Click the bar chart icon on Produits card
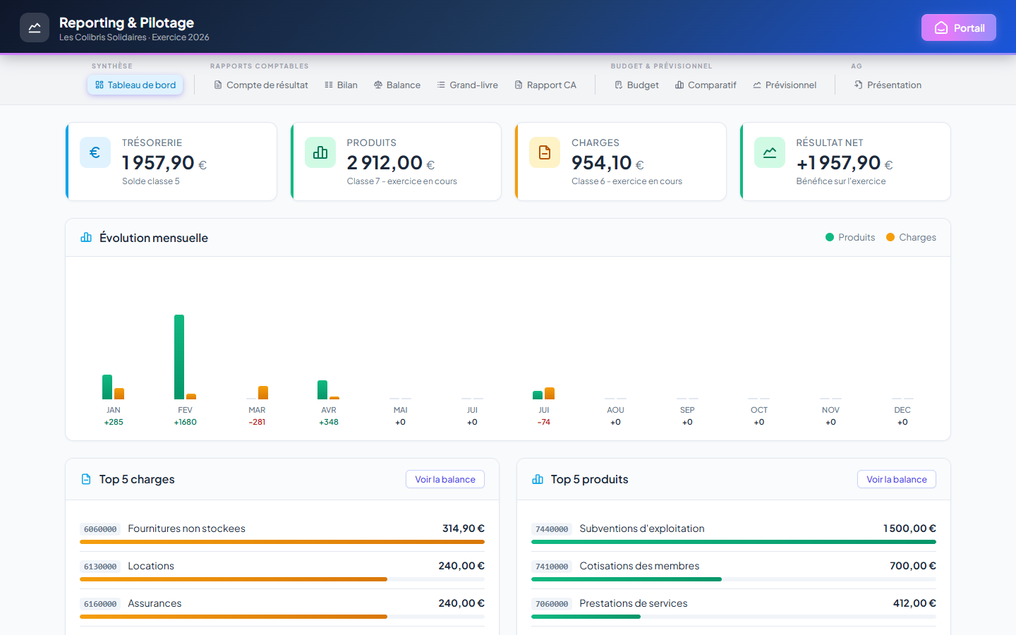Viewport: 1016px width, 635px height. pyautogui.click(x=320, y=152)
